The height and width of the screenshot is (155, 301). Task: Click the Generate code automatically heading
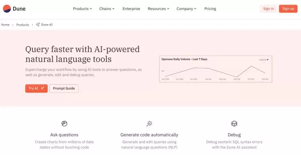[149, 135]
